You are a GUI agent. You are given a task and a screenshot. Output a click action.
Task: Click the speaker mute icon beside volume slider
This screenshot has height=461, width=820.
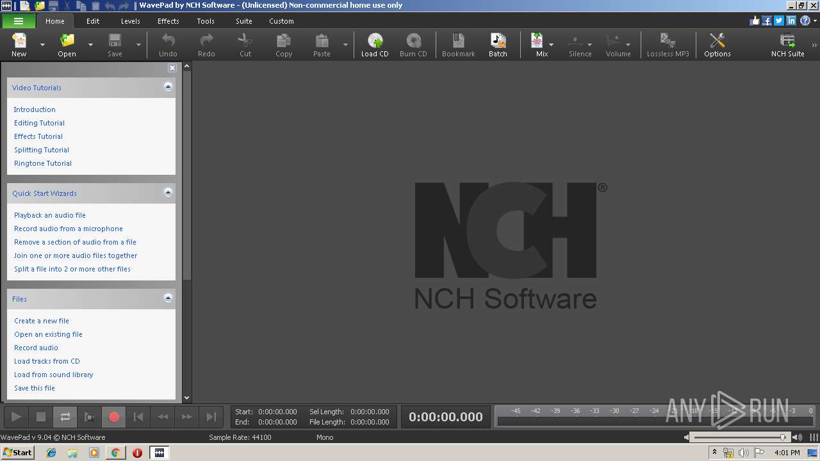pyautogui.click(x=686, y=437)
